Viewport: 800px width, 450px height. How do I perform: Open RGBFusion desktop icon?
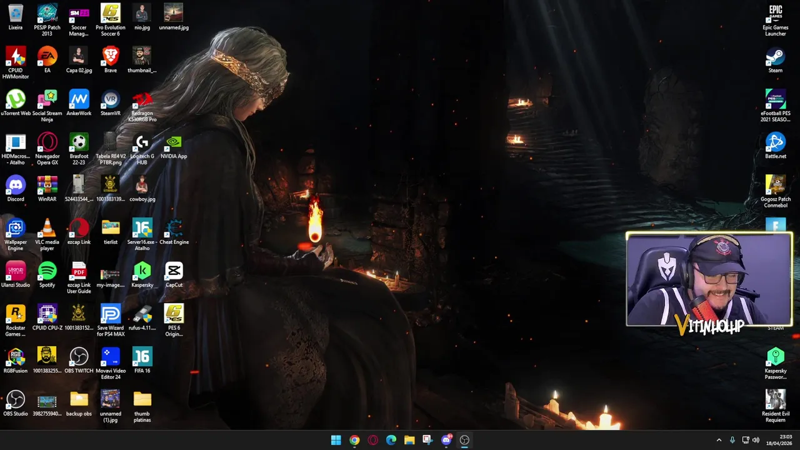point(16,361)
